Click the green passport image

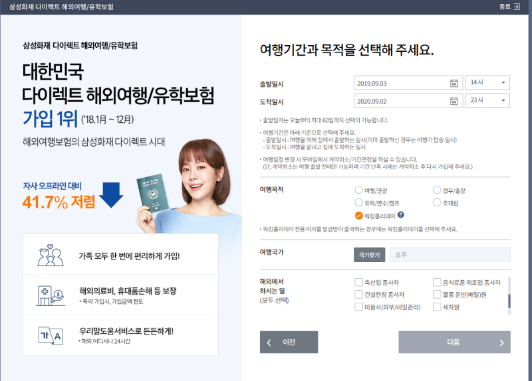[x=154, y=192]
